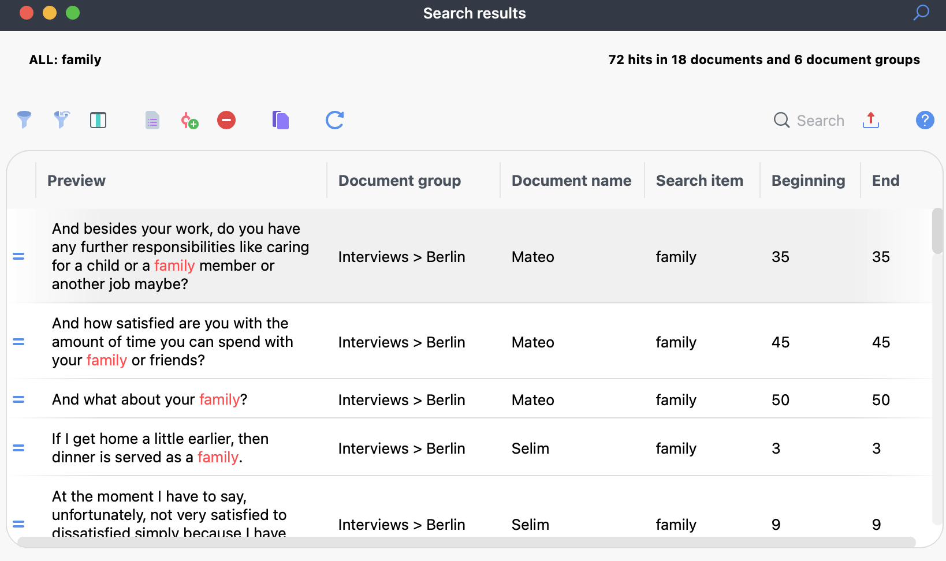Click the paraphrase document list icon
Screen dimensions: 946x561
pos(152,121)
